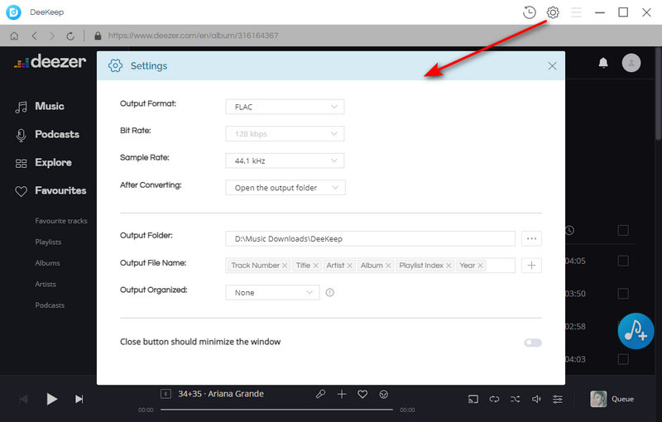662x422 pixels.
Task: Click the duration clock column header
Action: pos(569,230)
